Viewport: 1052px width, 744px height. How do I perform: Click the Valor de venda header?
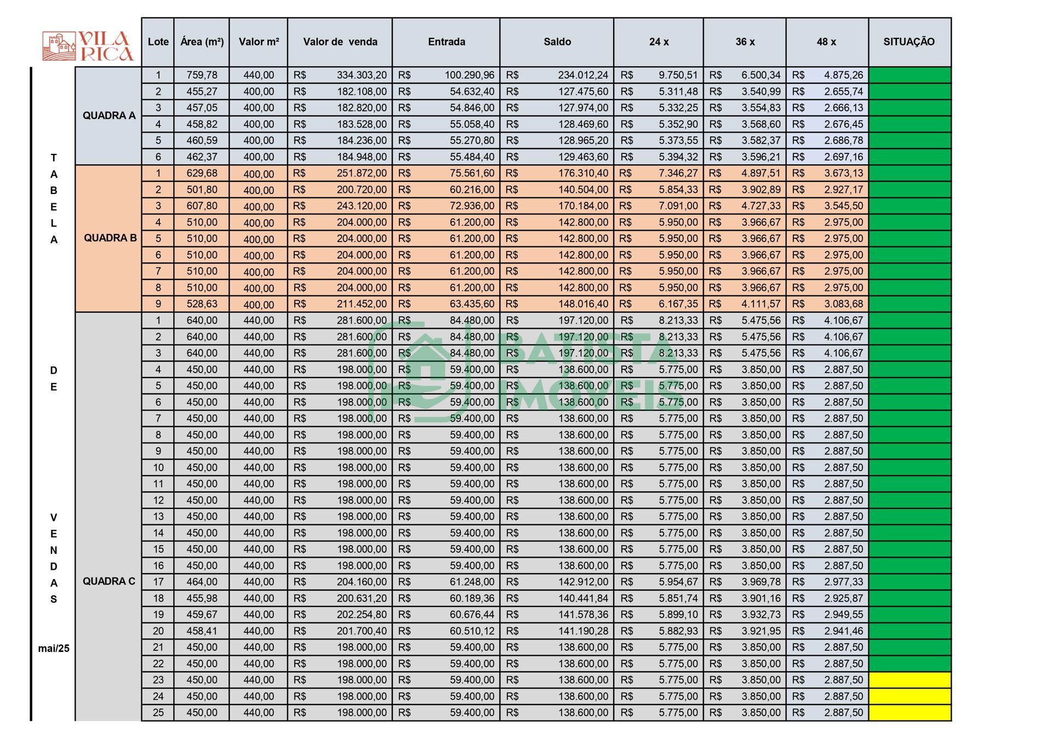point(340,42)
